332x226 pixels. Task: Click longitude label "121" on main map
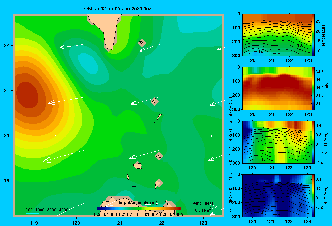pyautogui.click(x=119, y=223)
